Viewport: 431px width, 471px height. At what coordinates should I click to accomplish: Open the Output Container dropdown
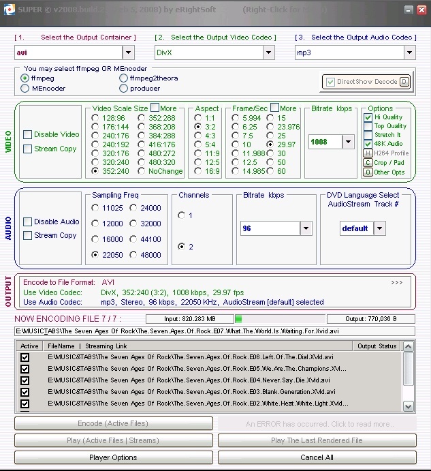[128, 52]
